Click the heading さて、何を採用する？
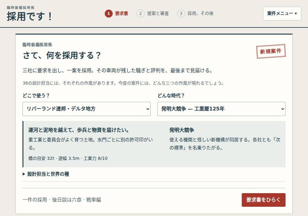This screenshot has height=216, width=308. point(62,55)
